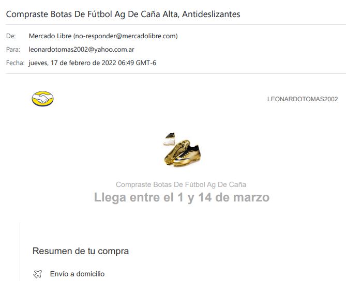Click the 'Fecha:' field label
This screenshot has width=346, height=281.
pyautogui.click(x=15, y=63)
